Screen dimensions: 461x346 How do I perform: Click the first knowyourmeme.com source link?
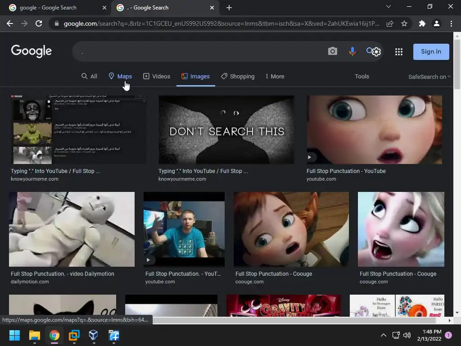coord(34,179)
